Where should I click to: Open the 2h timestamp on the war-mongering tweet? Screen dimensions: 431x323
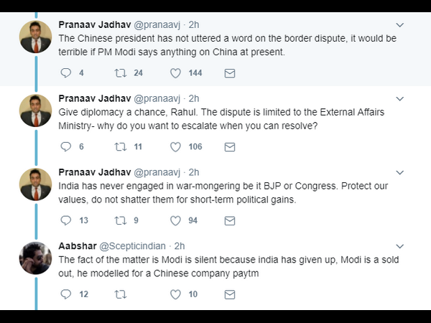tap(194, 172)
